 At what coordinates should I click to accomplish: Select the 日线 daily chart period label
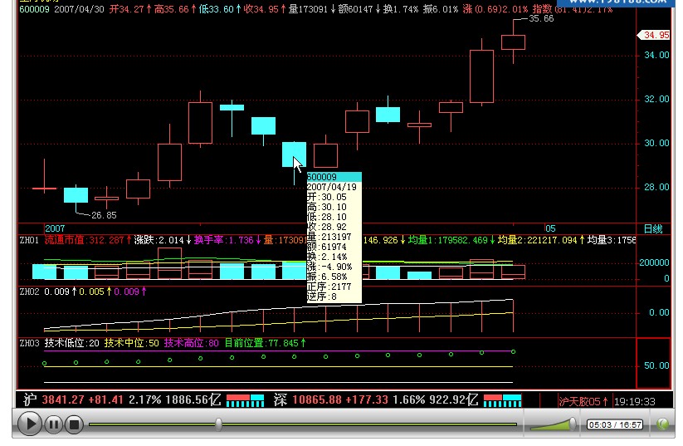pyautogui.click(x=654, y=228)
